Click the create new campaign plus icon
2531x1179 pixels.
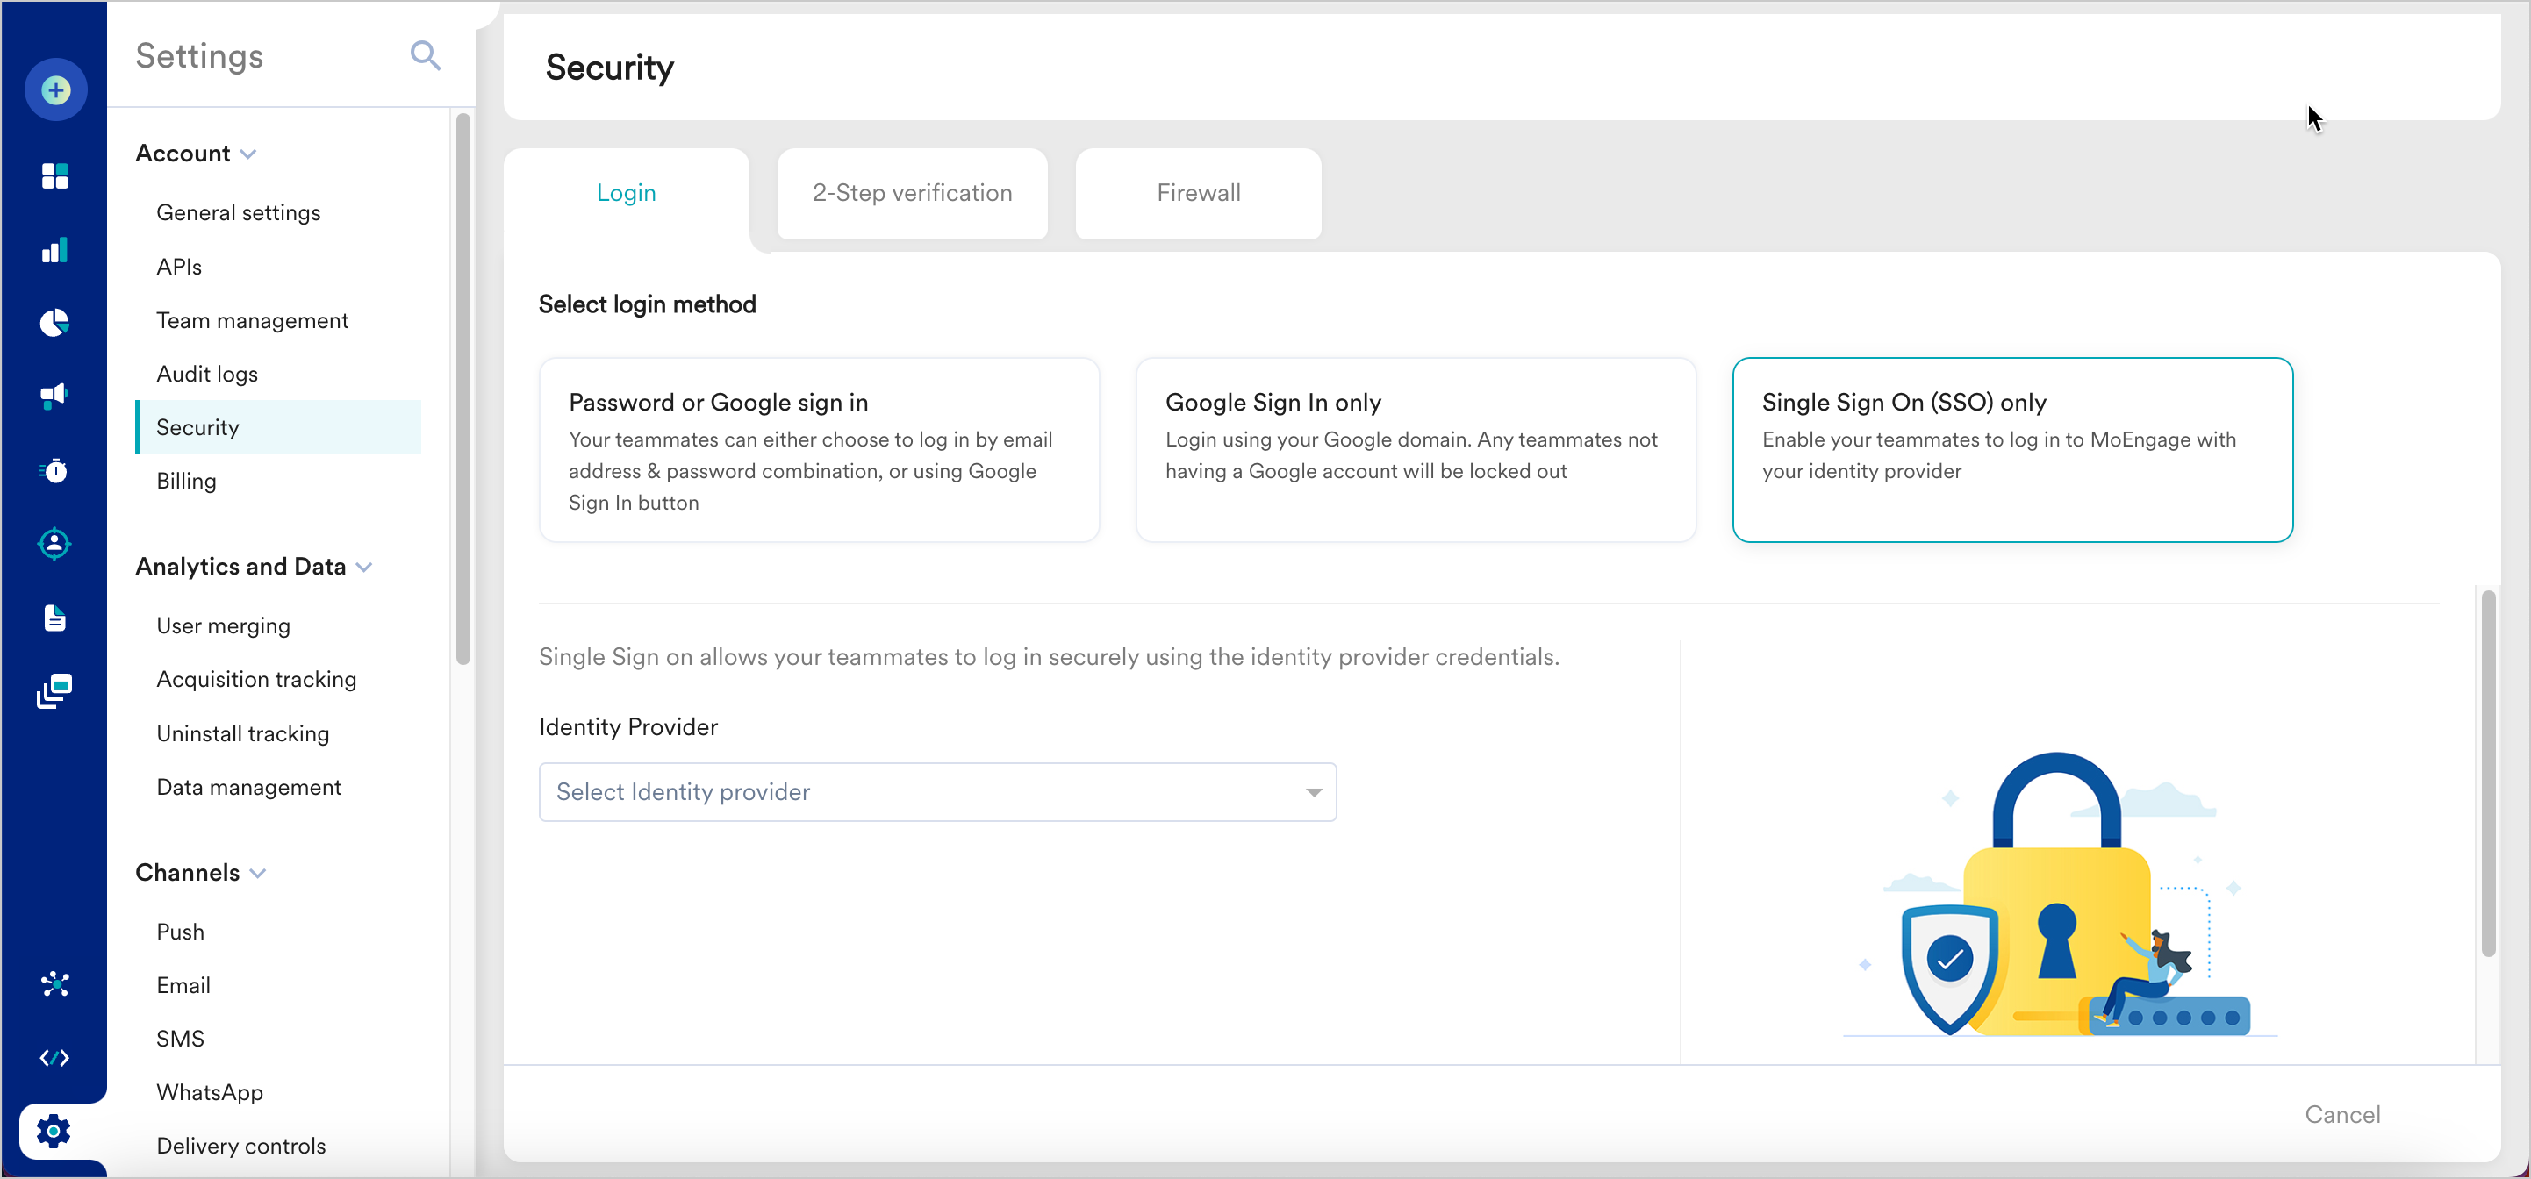tap(55, 89)
